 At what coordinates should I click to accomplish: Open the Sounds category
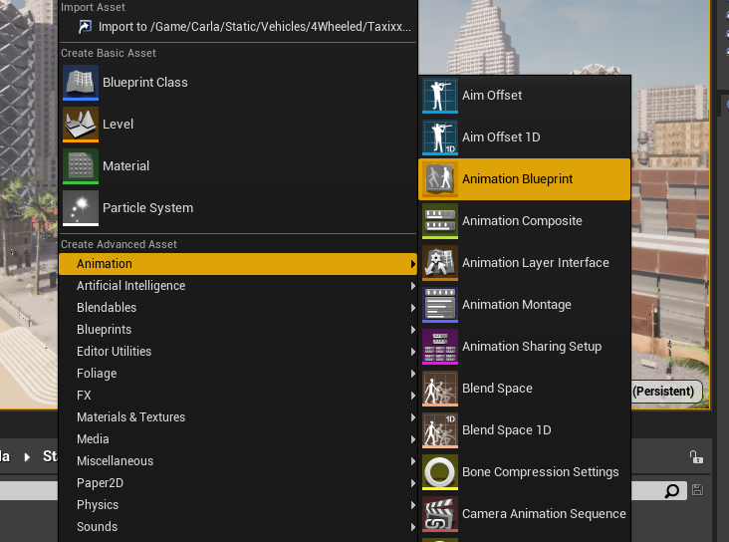(238, 527)
